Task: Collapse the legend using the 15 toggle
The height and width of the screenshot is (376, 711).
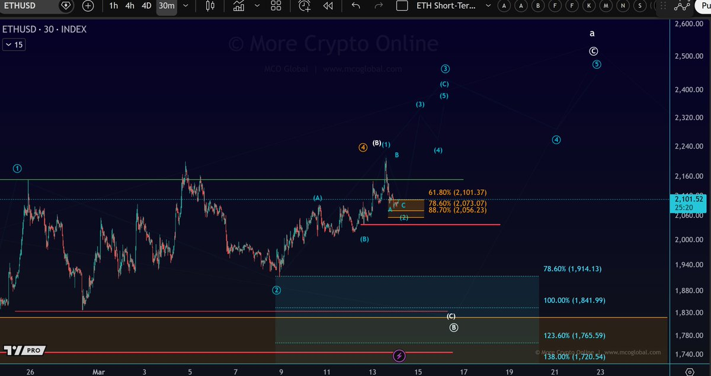Action: [x=14, y=45]
